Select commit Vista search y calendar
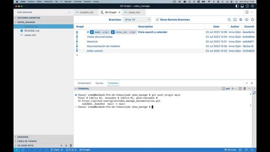270x152 pixels. click(x=153, y=32)
